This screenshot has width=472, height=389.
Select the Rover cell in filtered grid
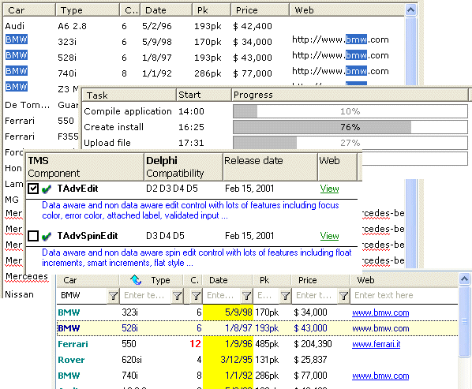(71, 360)
